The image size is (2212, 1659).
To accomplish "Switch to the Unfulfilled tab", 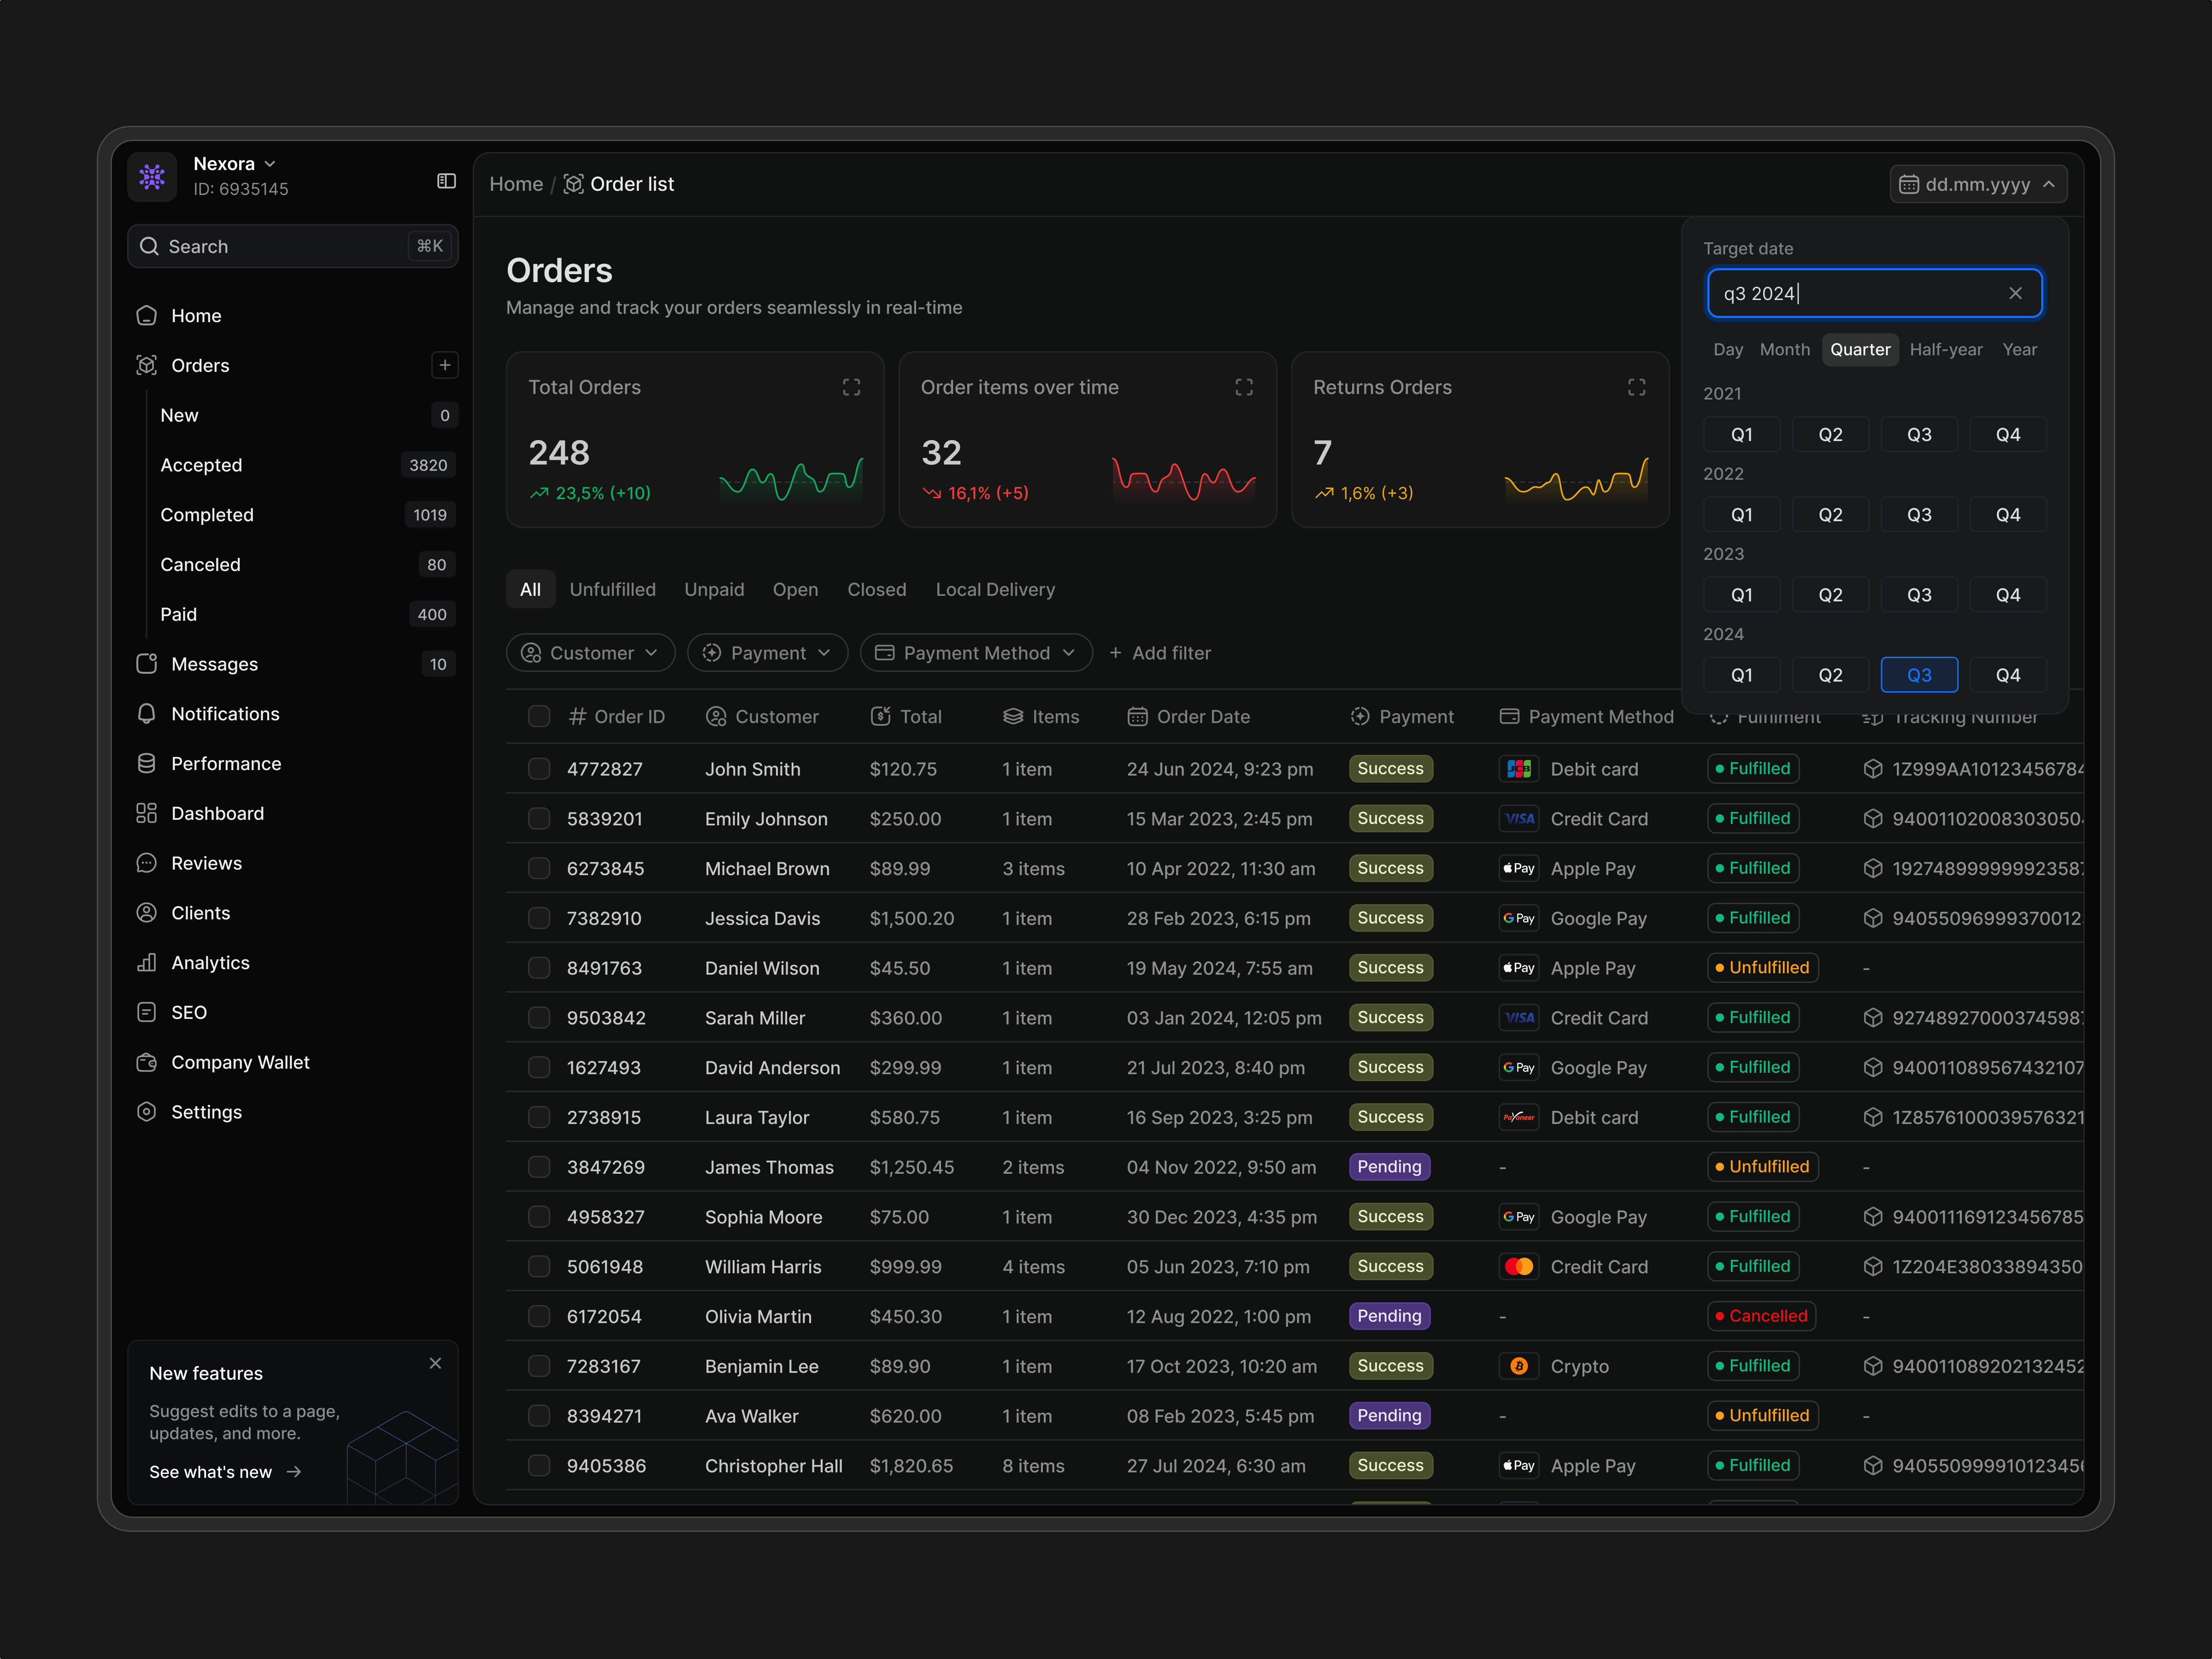I will (x=612, y=590).
